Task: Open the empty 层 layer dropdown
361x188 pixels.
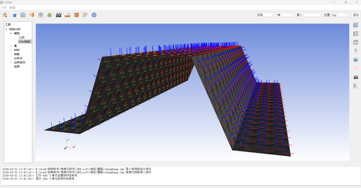Action: tap(313, 15)
